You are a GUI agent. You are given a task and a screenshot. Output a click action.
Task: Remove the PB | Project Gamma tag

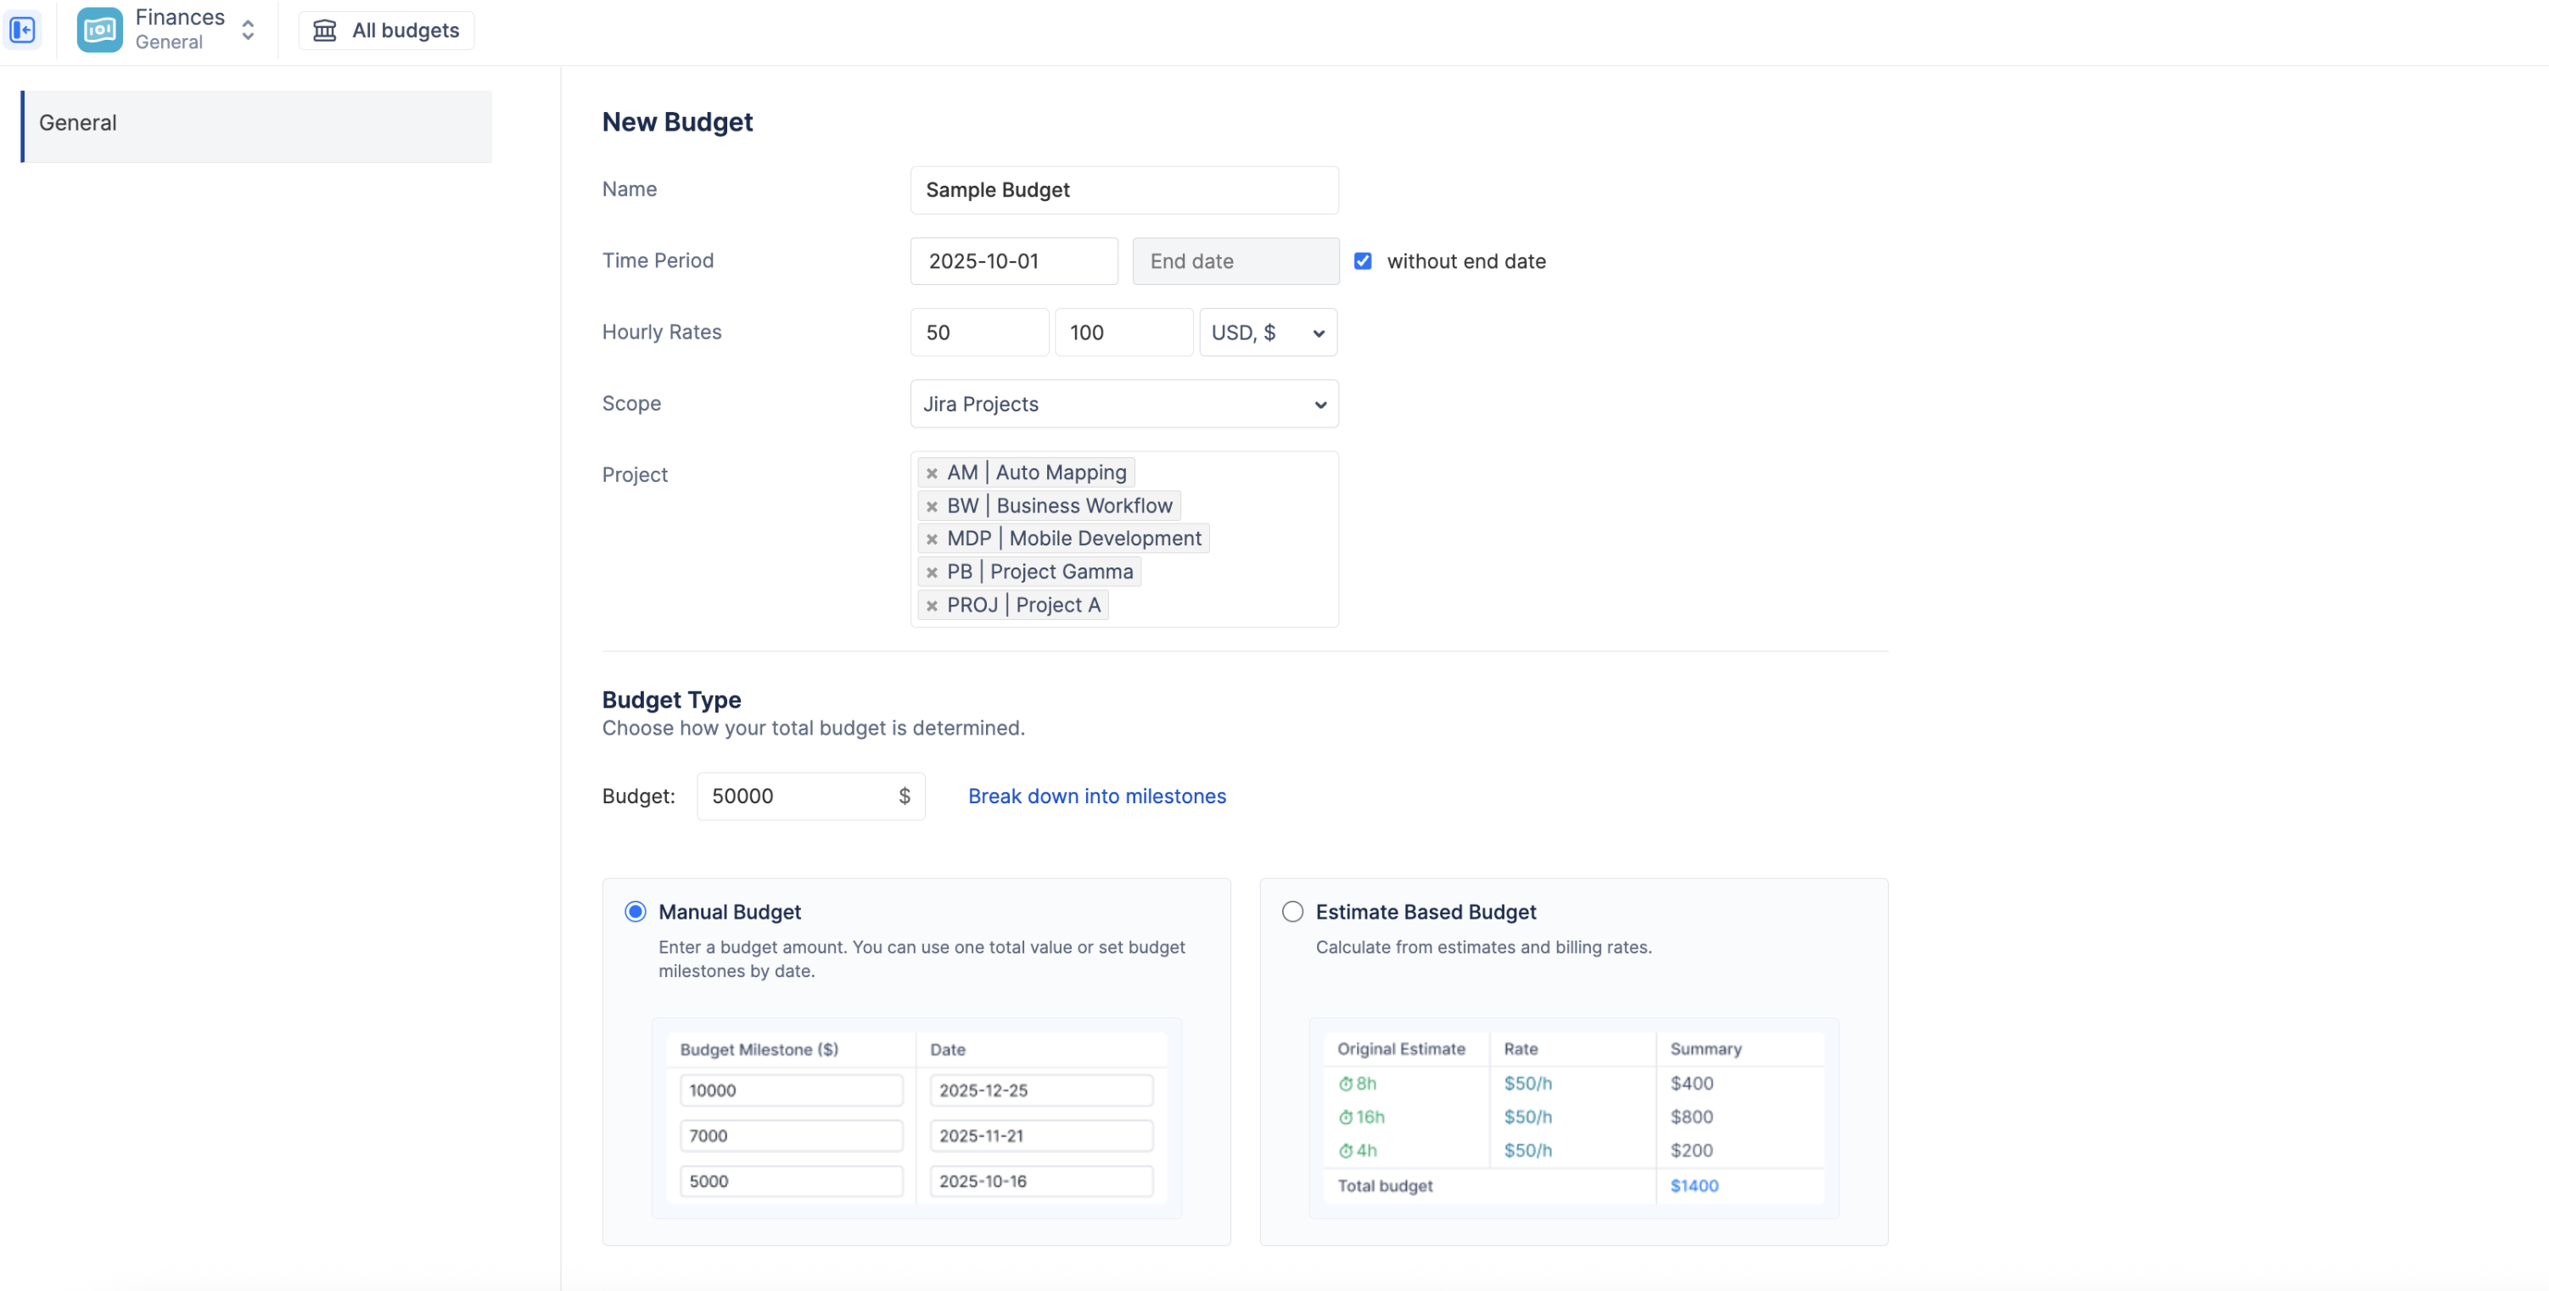pyautogui.click(x=931, y=572)
